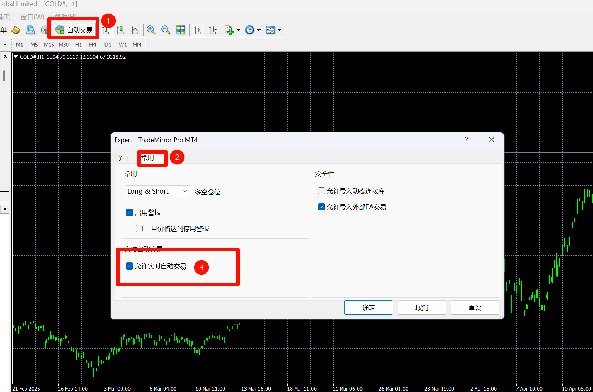Open the virtual hosting cloud icon
Screen dimensions: 593x392
point(31,30)
